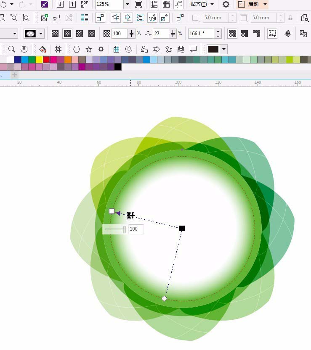Open the node color dropdown arrow
The image size is (311, 350).
coord(224,49)
